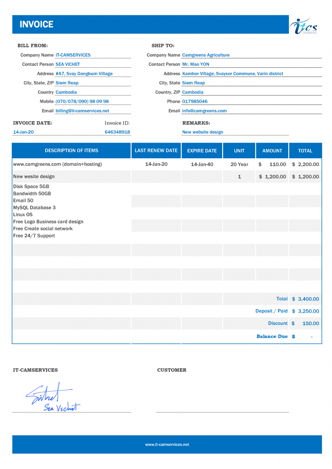Viewport: 332px width, 469px height.
Task: Click Free Logo Business card design line
Action: pos(48,222)
